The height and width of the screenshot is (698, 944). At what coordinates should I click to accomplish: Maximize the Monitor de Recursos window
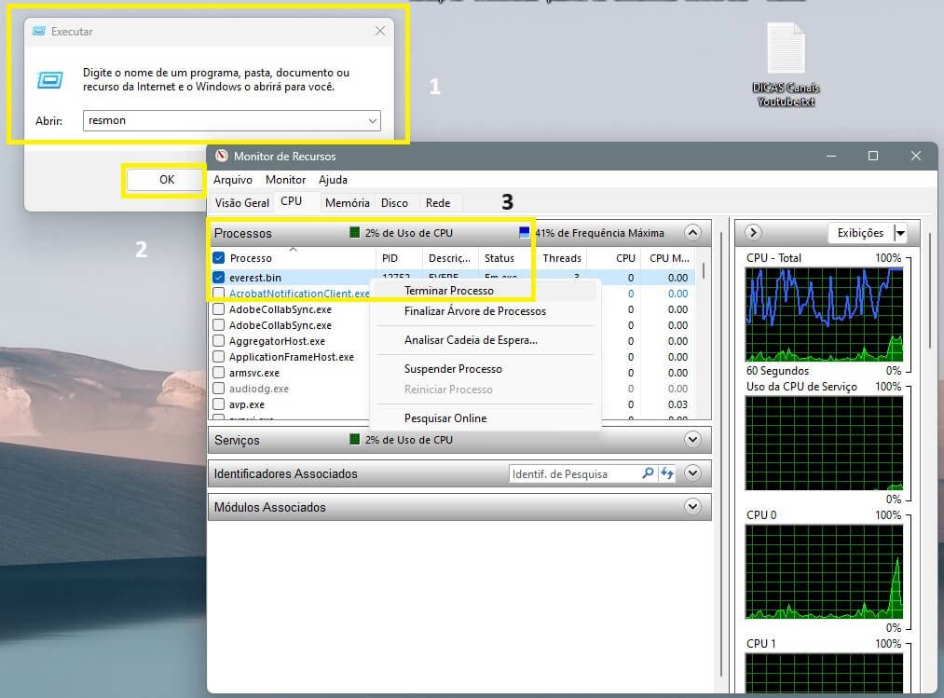coord(873,156)
